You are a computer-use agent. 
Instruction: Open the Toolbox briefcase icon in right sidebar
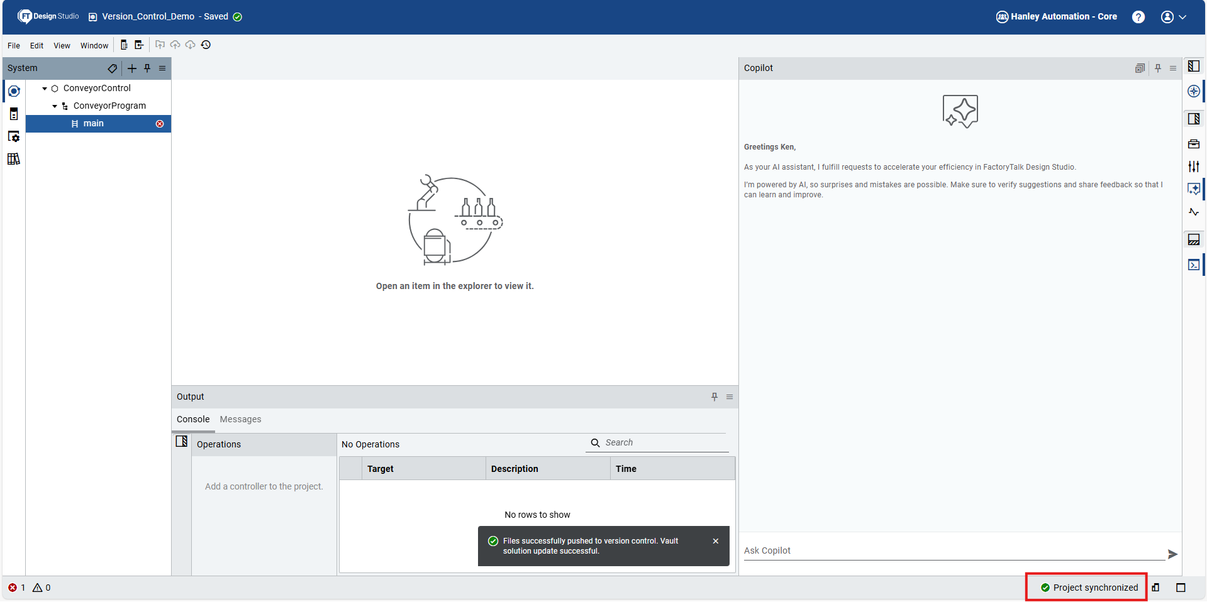click(1194, 144)
